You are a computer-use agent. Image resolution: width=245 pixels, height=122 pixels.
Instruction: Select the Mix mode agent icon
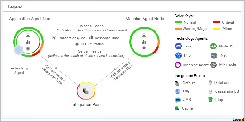(213, 65)
